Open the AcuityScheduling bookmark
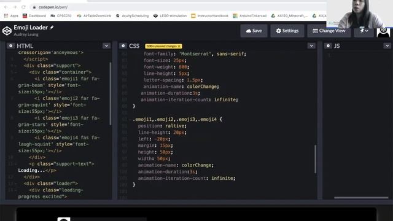The height and width of the screenshot is (221, 393). click(132, 16)
